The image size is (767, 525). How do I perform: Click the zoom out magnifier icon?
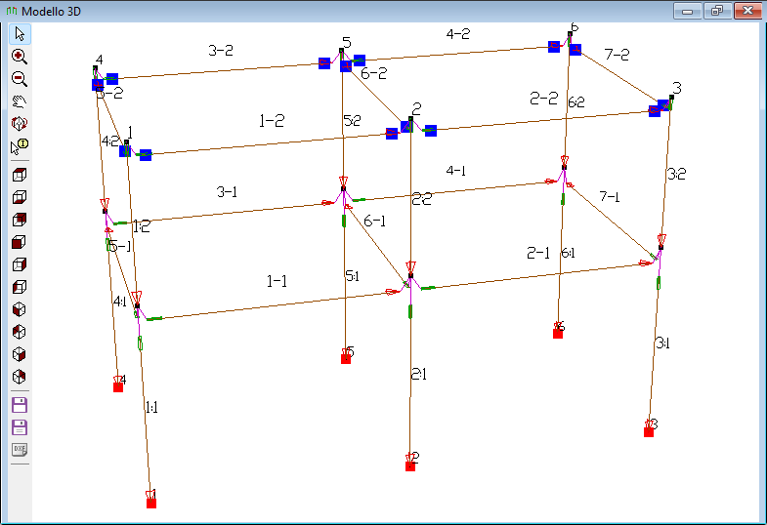[x=20, y=79]
